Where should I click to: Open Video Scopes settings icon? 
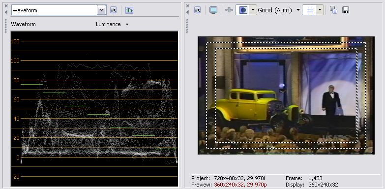[x=114, y=10]
